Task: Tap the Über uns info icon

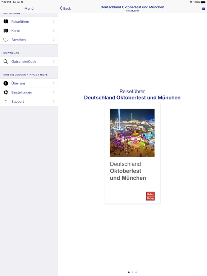Action: point(6,83)
